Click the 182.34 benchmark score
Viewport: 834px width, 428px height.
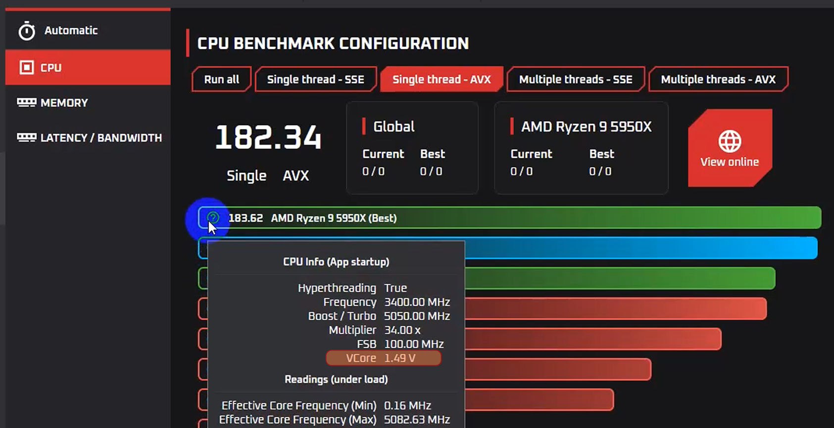pyautogui.click(x=268, y=137)
